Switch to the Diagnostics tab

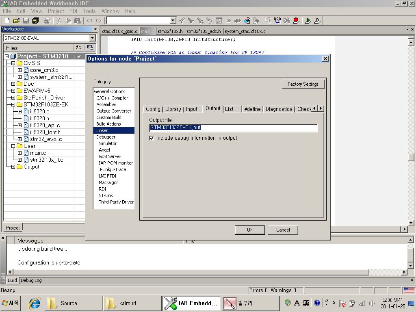279,109
